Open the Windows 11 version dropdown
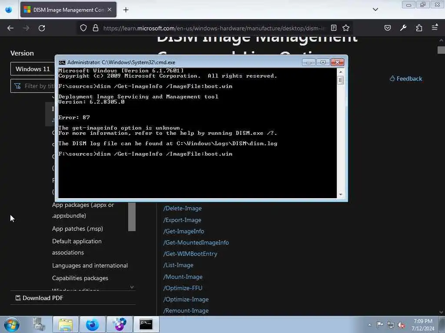The height and width of the screenshot is (333, 445). point(33,69)
